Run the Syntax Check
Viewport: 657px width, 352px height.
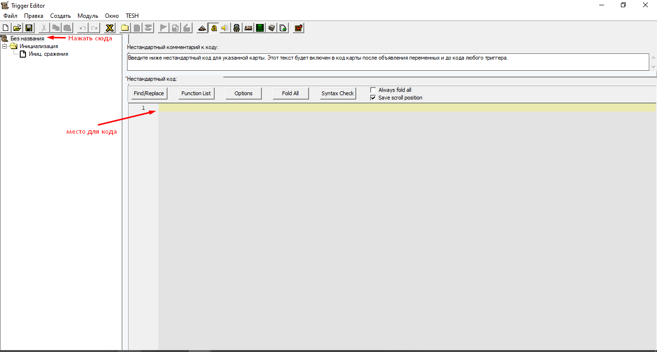tap(337, 93)
